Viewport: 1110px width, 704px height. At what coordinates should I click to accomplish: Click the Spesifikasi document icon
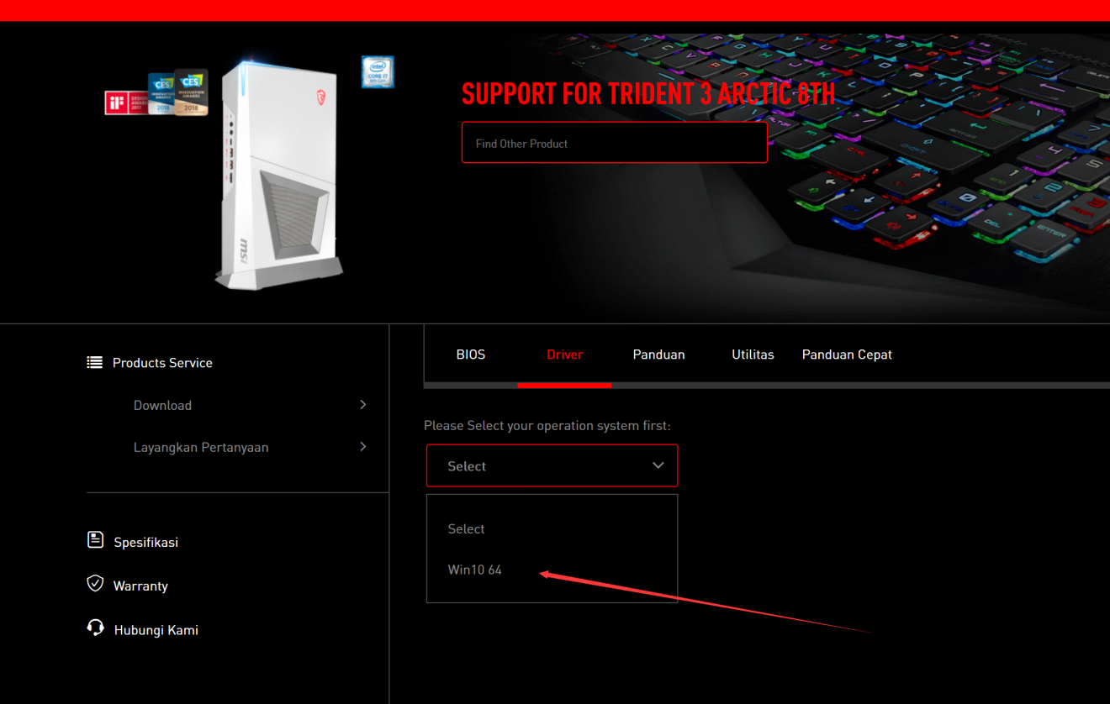click(x=95, y=540)
